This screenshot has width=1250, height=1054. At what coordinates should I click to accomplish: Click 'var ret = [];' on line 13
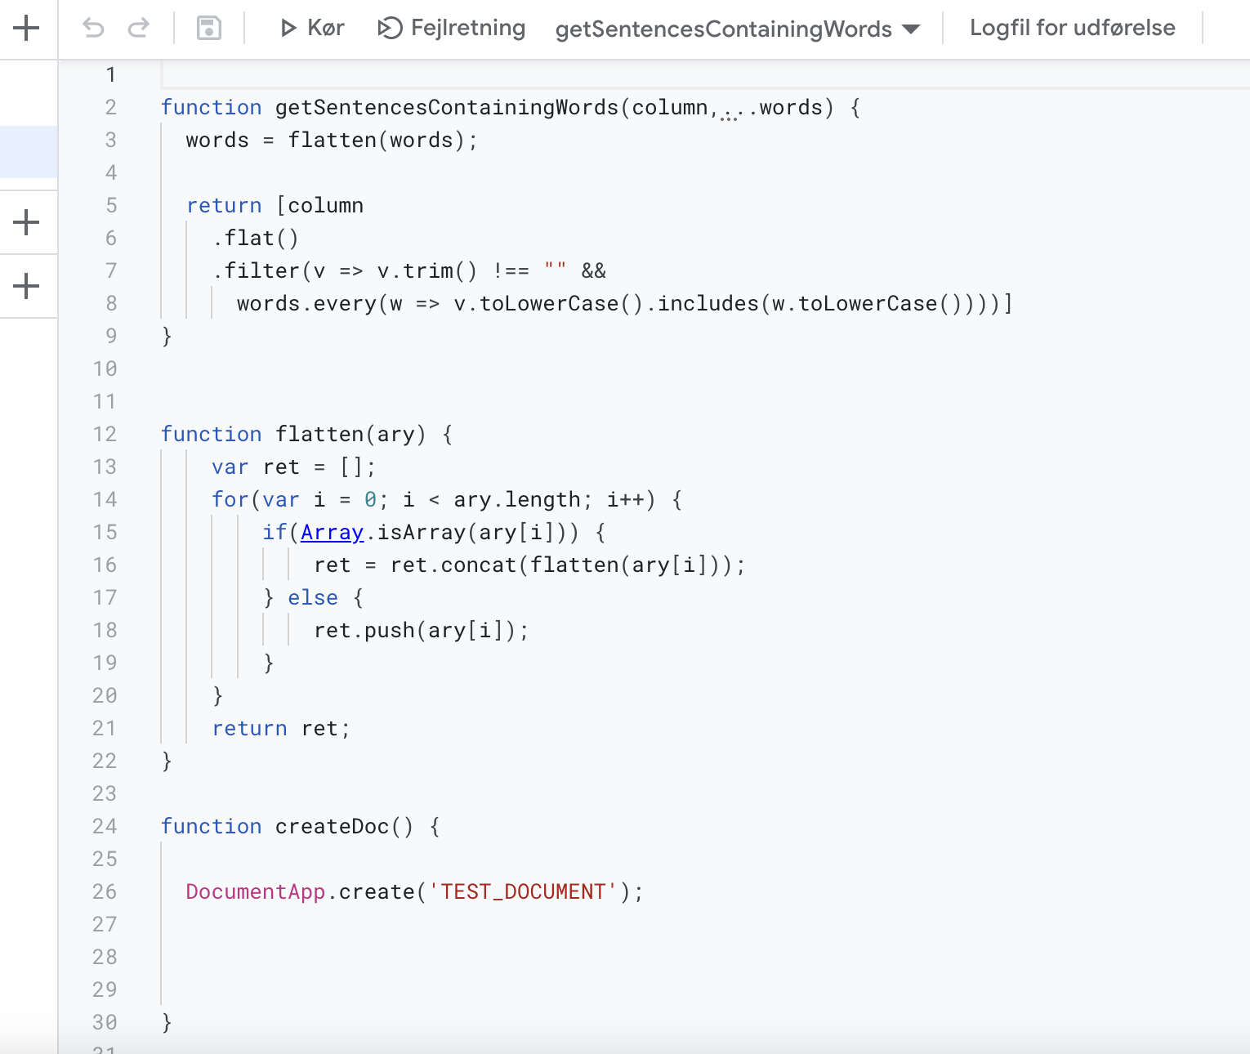294,467
